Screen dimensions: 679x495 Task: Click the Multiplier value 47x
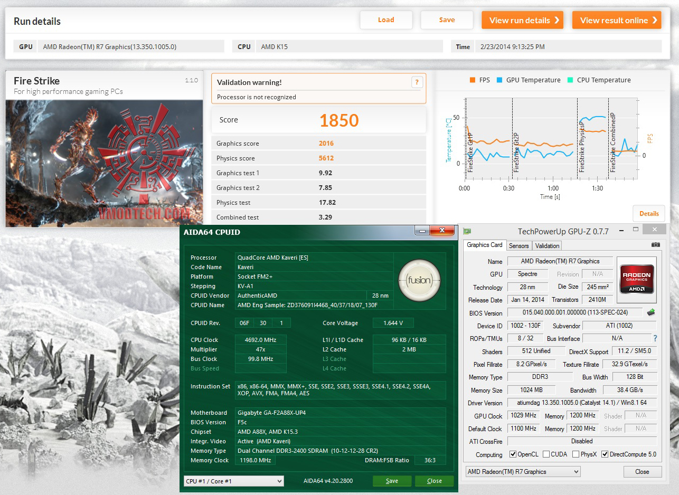pyautogui.click(x=261, y=349)
